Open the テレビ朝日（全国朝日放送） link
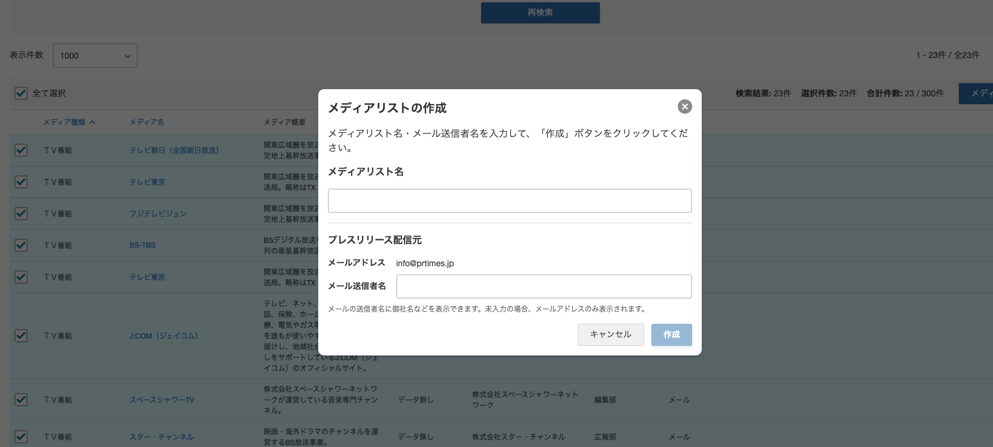Screen dimensions: 993x447 (174, 150)
